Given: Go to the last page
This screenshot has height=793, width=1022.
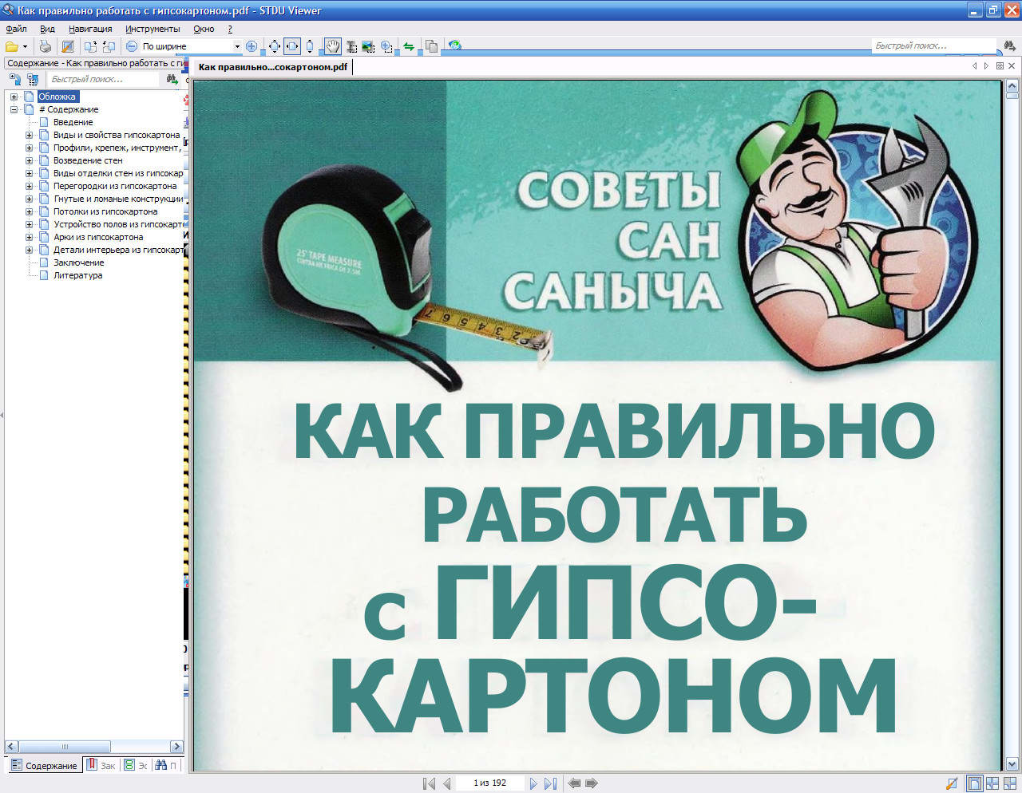Looking at the screenshot, I should pyautogui.click(x=550, y=783).
